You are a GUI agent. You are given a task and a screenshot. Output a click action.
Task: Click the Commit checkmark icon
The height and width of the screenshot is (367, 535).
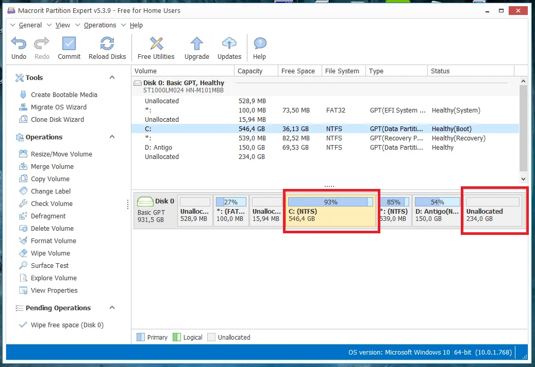[69, 44]
